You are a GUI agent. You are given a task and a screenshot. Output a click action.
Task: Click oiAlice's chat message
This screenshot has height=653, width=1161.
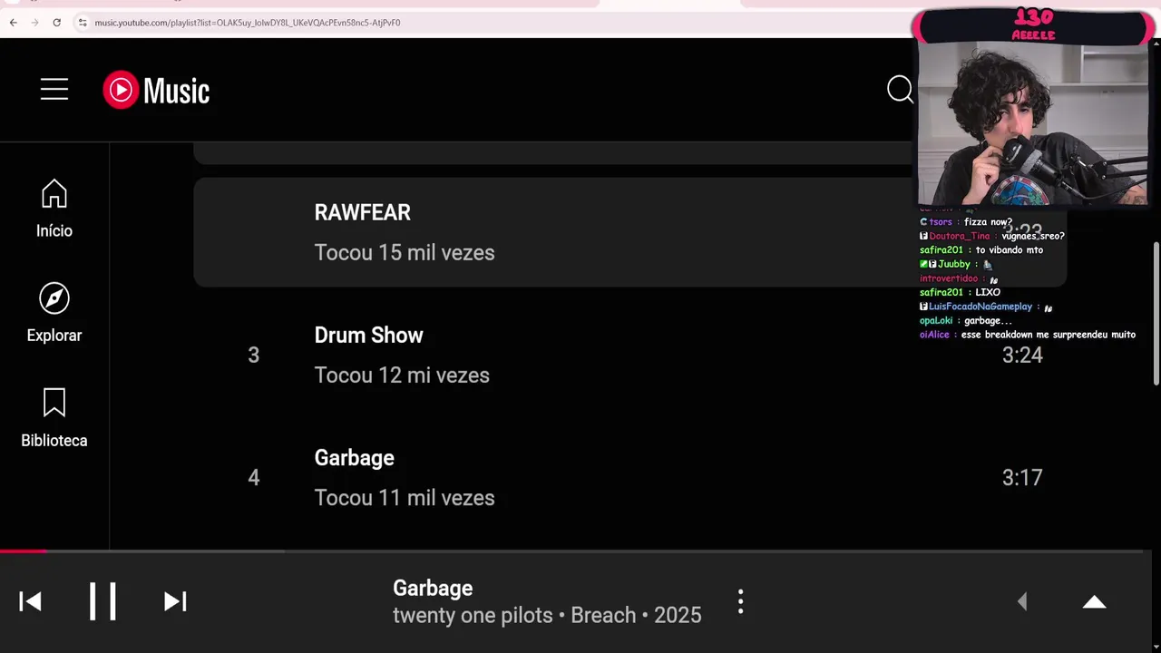[x=1028, y=335]
